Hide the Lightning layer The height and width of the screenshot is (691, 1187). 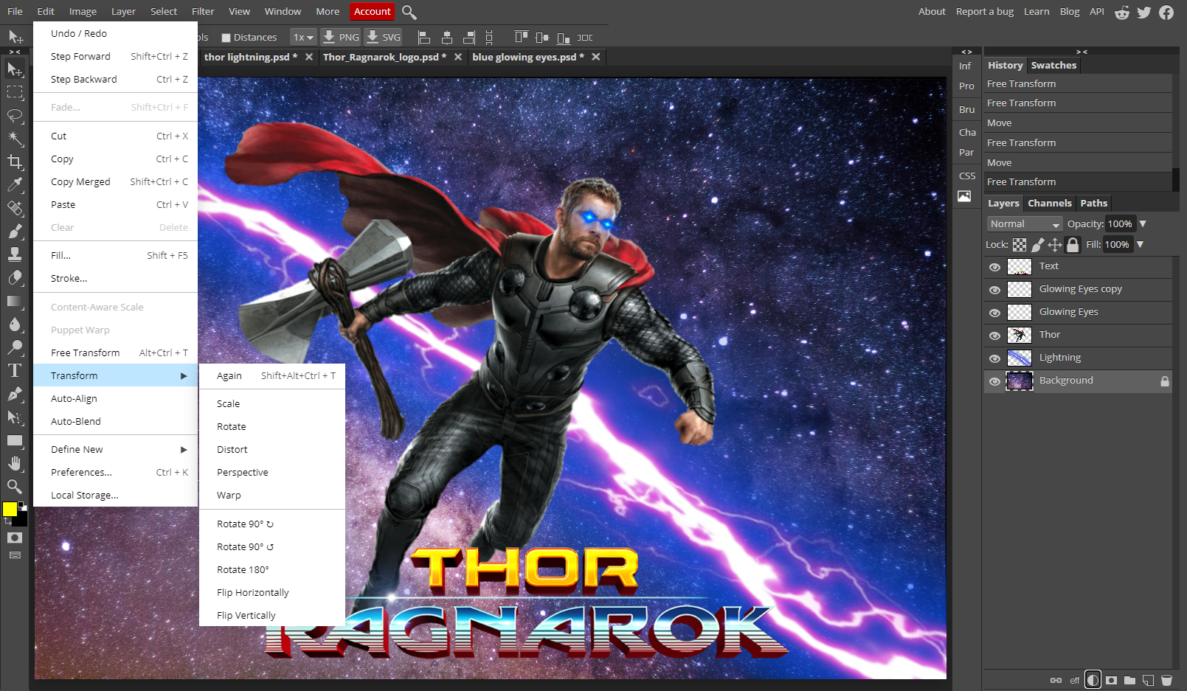pyautogui.click(x=994, y=358)
